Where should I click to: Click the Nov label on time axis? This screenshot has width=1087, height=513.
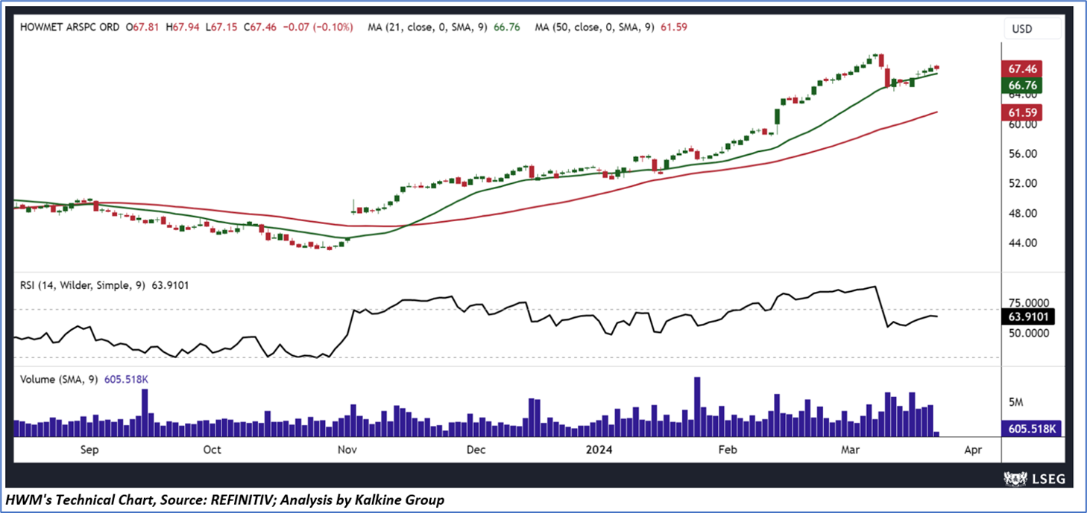coord(346,450)
